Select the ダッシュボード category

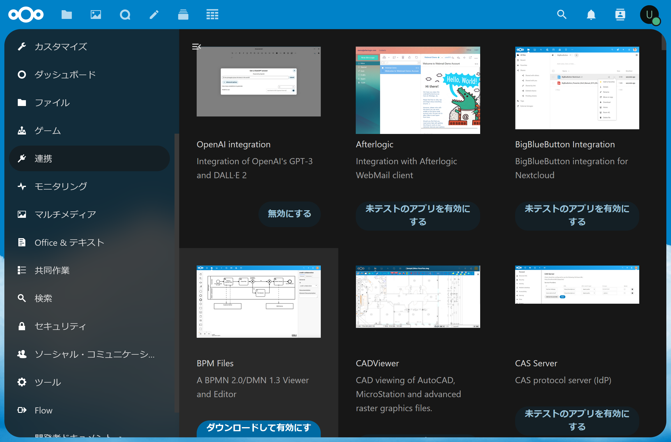pyautogui.click(x=89, y=75)
